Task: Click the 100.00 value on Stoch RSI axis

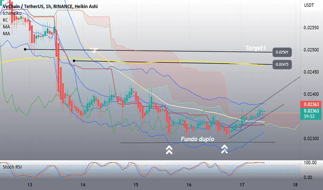Action: (310, 163)
